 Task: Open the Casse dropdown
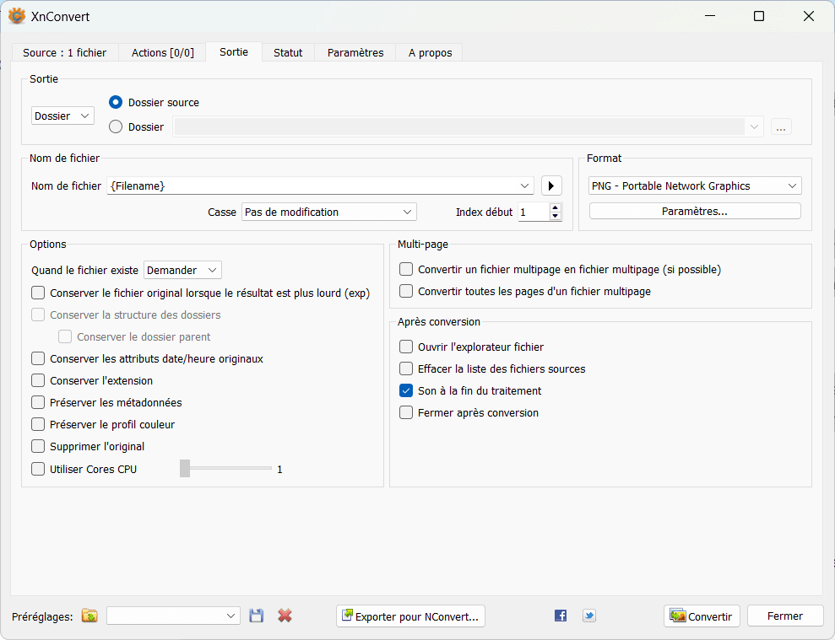[x=329, y=212]
